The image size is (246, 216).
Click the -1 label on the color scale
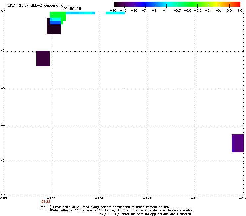(x=165, y=11)
